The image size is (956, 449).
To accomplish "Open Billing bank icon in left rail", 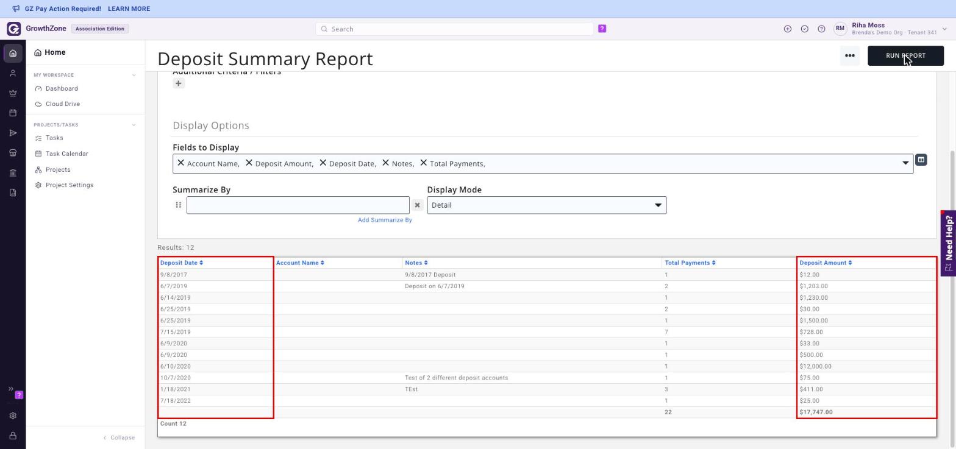I will [x=13, y=173].
